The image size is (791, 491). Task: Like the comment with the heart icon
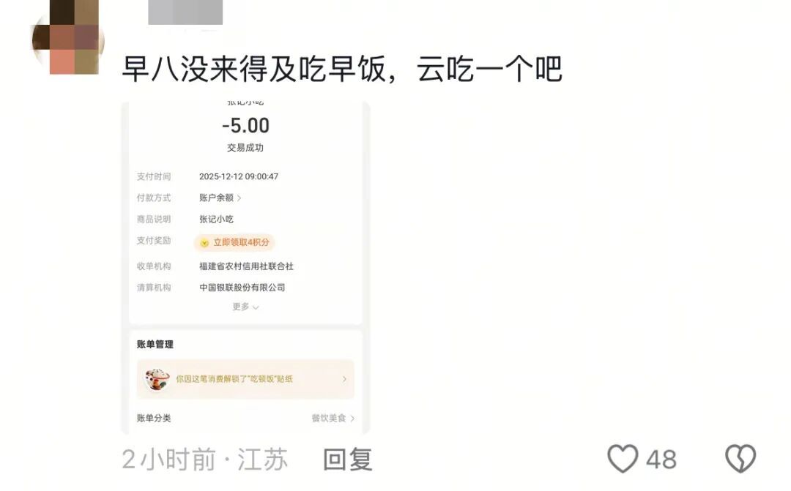pyautogui.click(x=623, y=458)
